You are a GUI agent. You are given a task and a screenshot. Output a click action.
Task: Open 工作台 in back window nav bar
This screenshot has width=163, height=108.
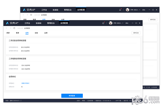tap(44, 10)
